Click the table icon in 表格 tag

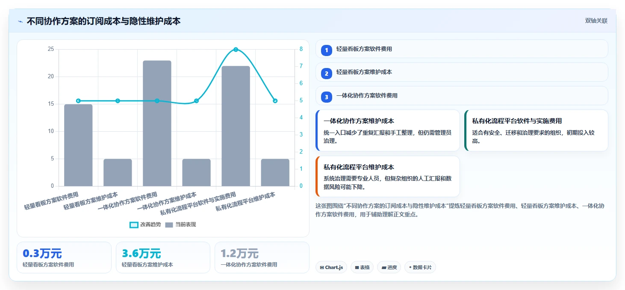[357, 267]
